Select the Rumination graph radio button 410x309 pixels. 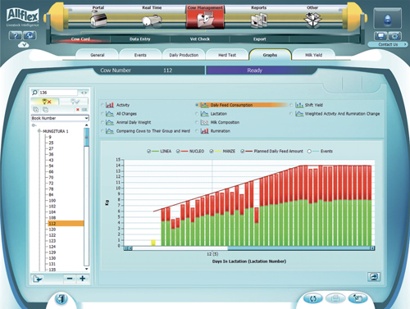[x=197, y=131]
